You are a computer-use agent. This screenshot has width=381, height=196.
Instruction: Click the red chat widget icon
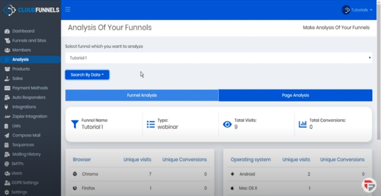pos(368,185)
